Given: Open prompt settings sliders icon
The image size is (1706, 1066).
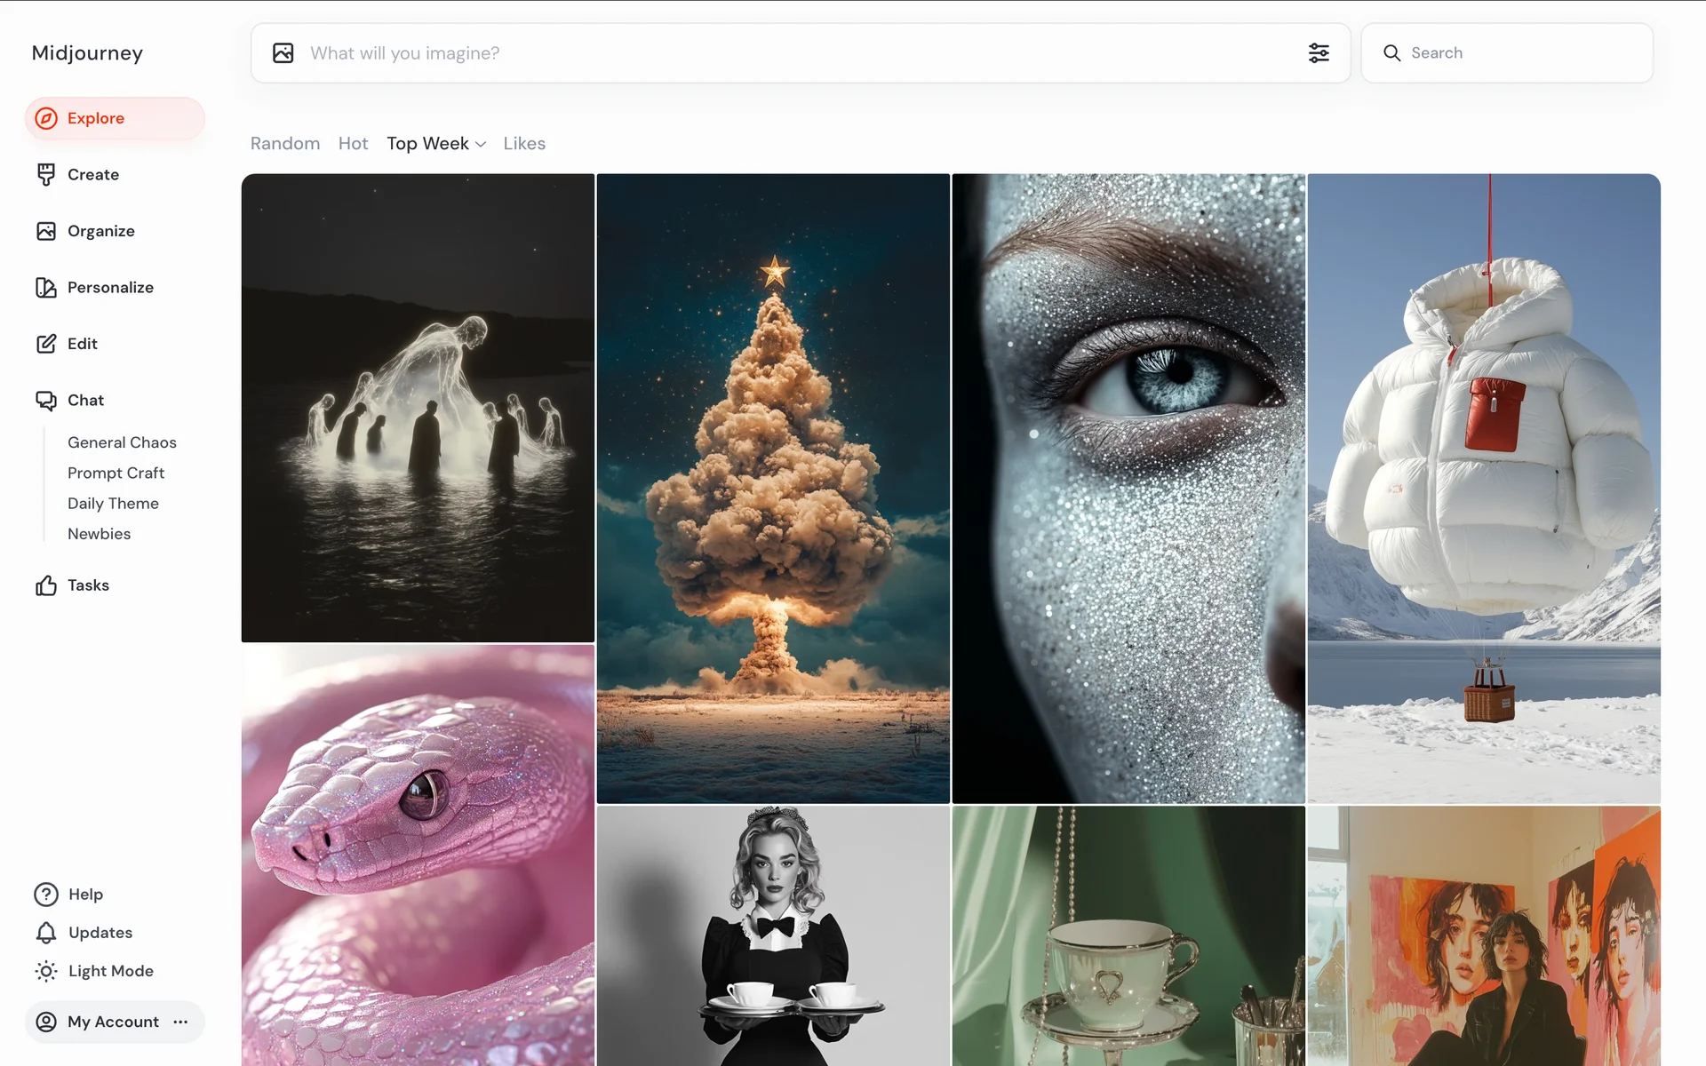Looking at the screenshot, I should pos(1319,53).
